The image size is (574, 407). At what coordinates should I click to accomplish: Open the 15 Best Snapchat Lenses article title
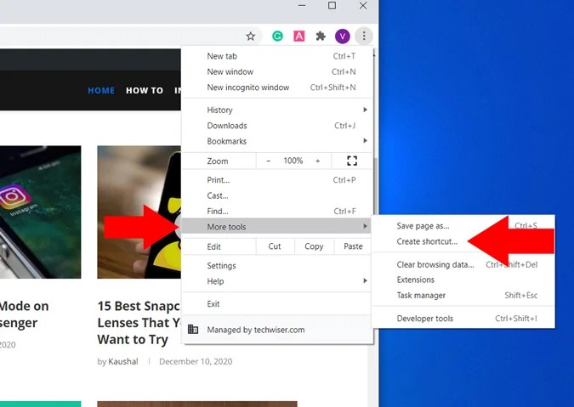tap(139, 323)
